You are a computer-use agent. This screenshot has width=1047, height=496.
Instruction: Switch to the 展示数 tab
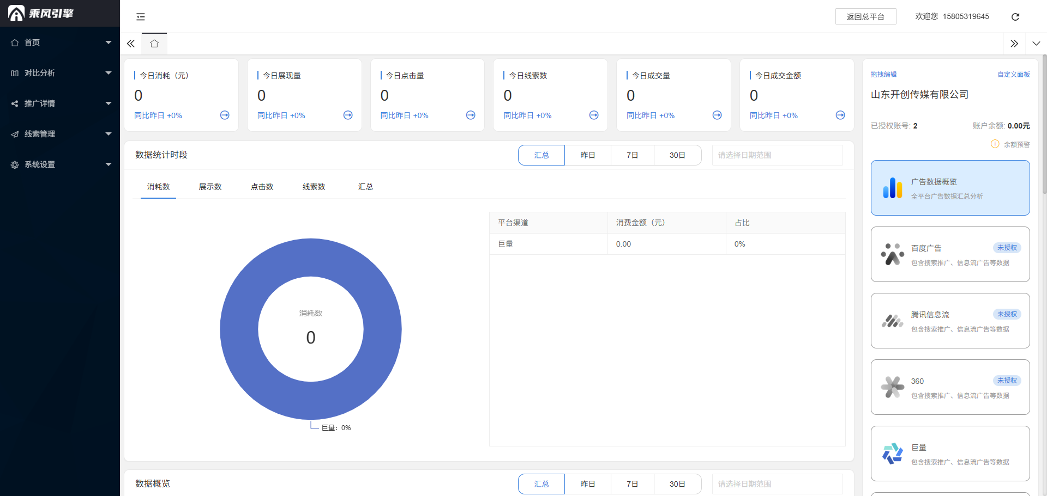(210, 187)
